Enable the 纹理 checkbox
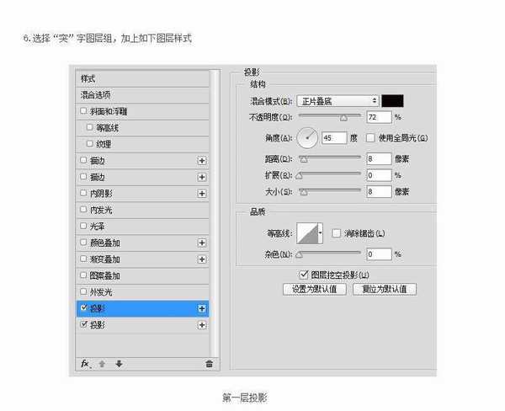The height and width of the screenshot is (411, 505). coord(90,143)
